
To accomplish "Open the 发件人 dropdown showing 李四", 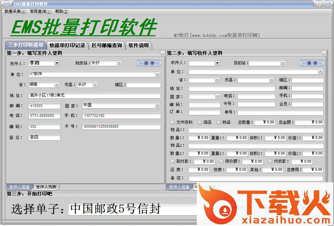I will pos(57,63).
